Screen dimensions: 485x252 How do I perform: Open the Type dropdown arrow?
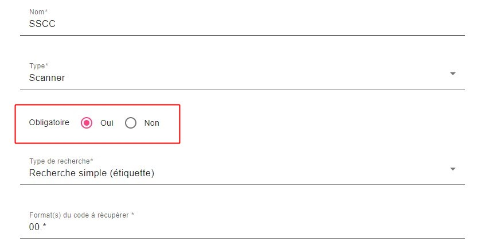(453, 74)
